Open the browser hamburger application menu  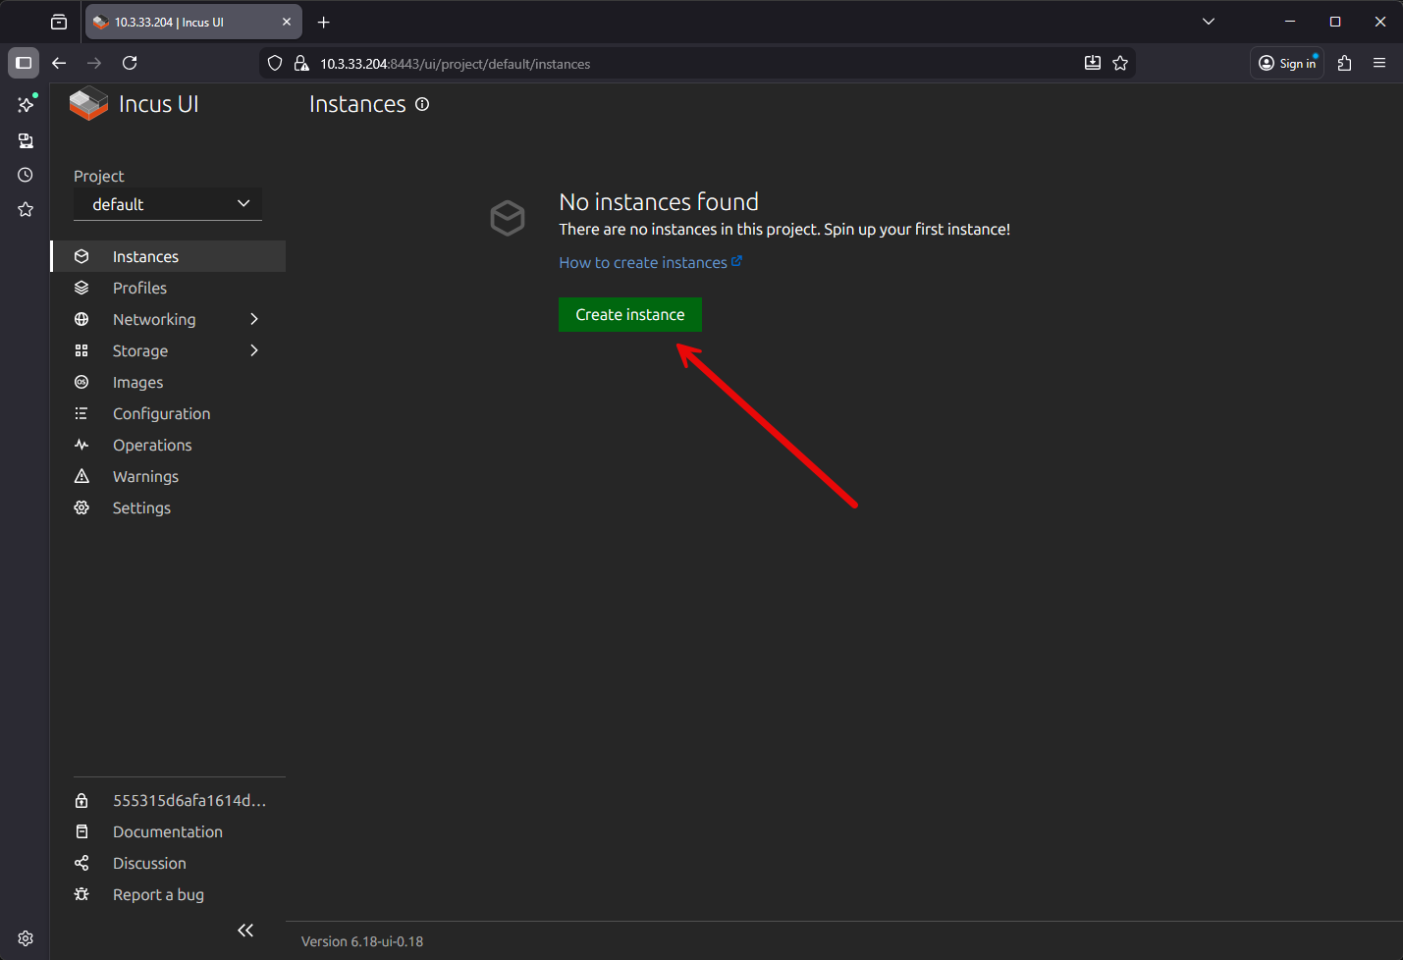(1379, 63)
